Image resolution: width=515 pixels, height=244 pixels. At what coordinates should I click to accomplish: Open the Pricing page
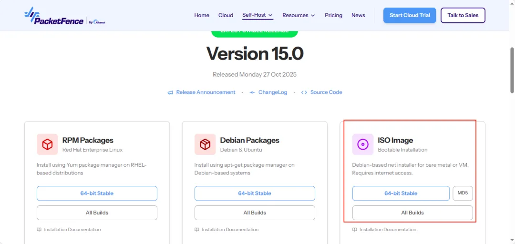point(333,15)
